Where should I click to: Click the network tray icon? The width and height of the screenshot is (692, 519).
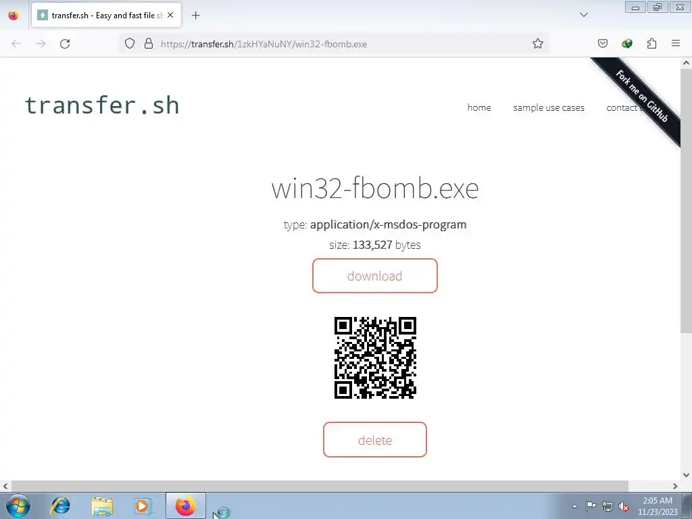(608, 506)
